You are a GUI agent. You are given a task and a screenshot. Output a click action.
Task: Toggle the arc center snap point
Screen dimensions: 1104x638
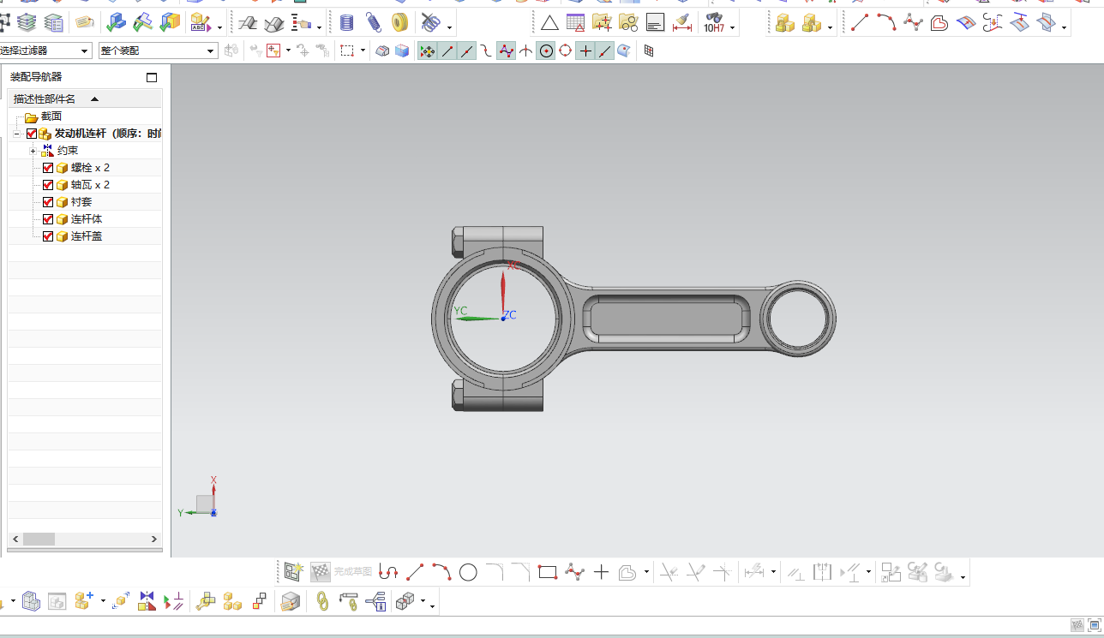pyautogui.click(x=546, y=51)
